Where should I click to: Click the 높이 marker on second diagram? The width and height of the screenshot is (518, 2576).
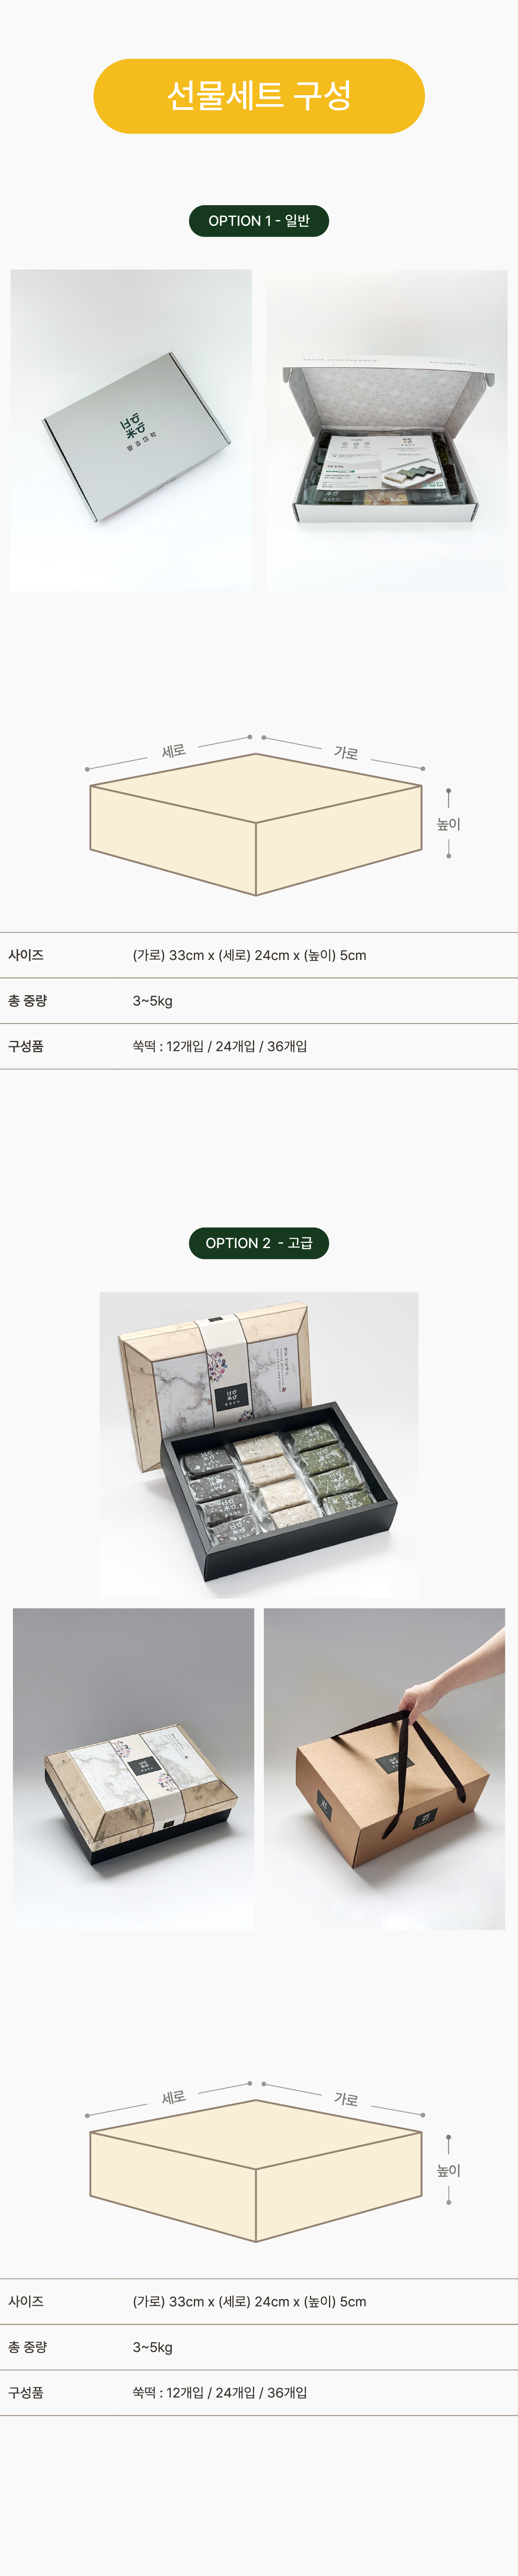(448, 2170)
